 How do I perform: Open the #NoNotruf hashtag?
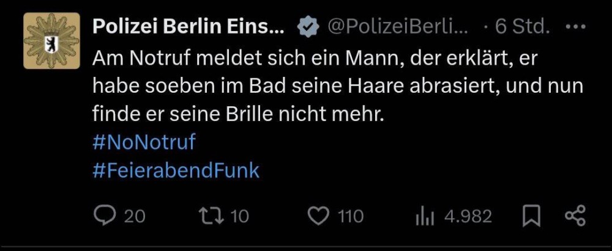tap(144, 142)
